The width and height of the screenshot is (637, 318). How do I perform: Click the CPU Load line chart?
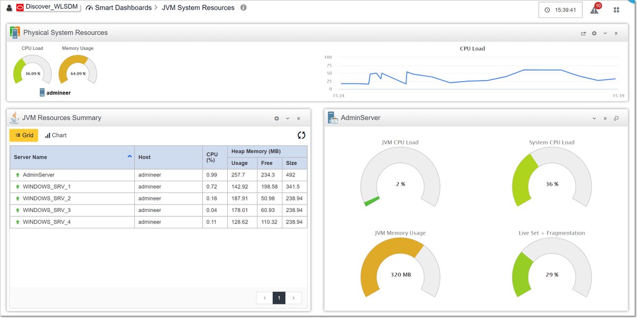477,73
